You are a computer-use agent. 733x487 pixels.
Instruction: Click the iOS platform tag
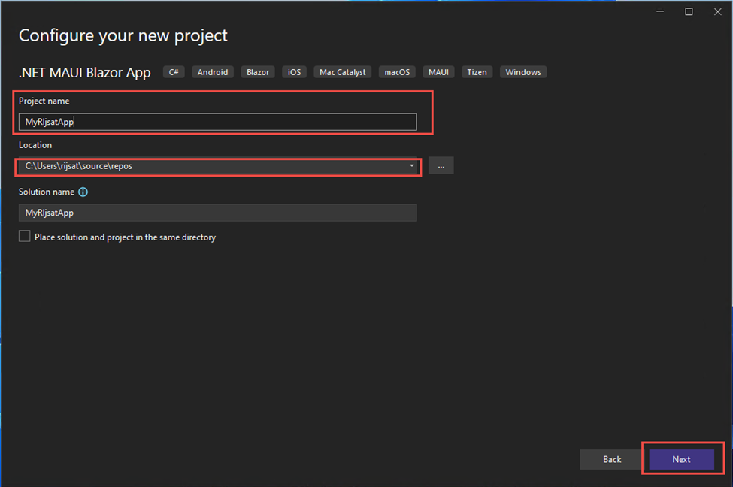294,71
